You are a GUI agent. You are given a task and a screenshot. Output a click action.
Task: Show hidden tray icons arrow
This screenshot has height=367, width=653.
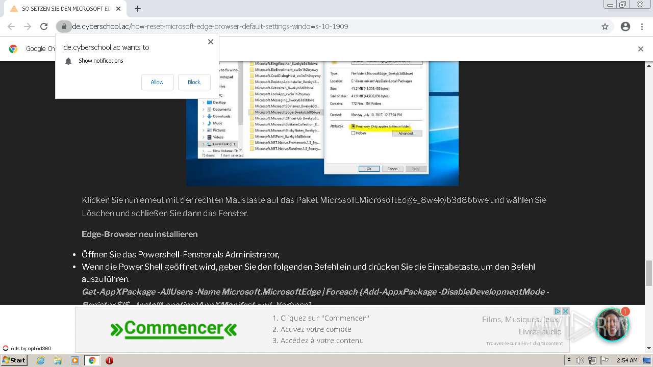tap(569, 360)
